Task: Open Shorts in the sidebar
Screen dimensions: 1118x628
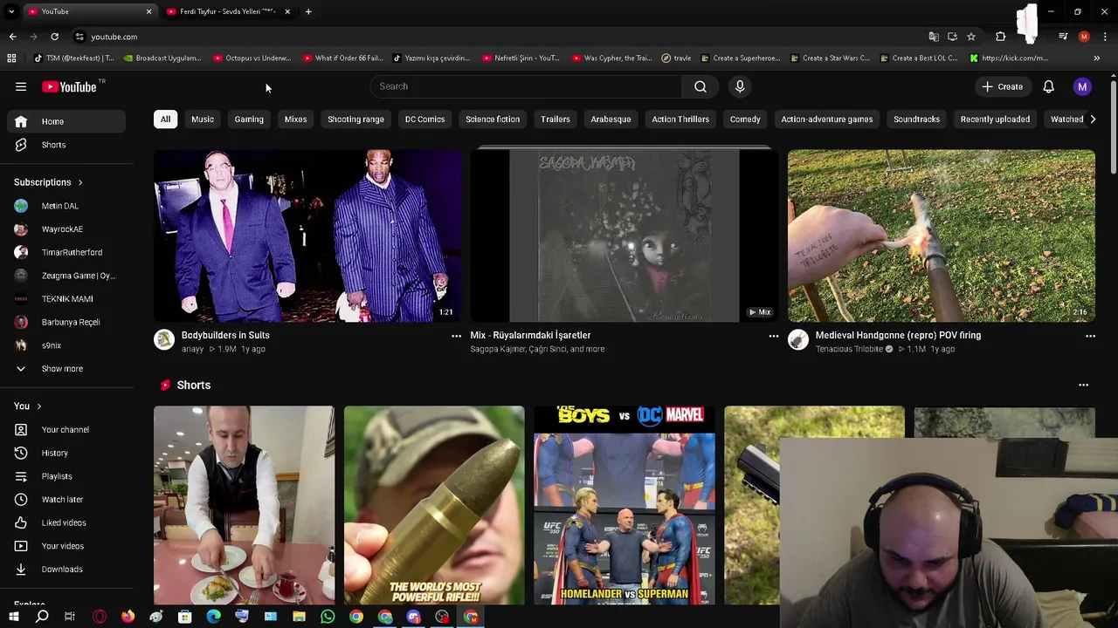Action: 66,145
